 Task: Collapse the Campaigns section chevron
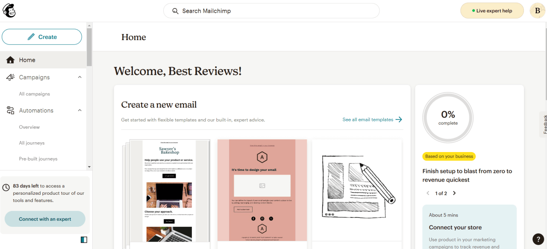coord(79,77)
